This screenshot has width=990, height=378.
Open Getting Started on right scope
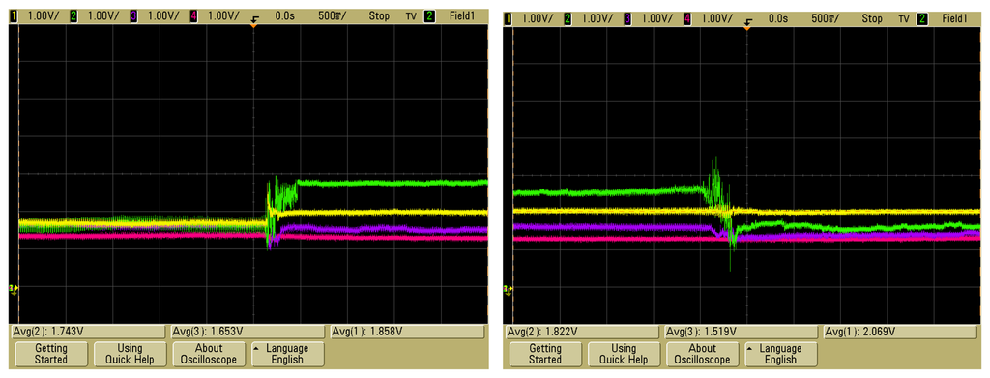coord(545,354)
